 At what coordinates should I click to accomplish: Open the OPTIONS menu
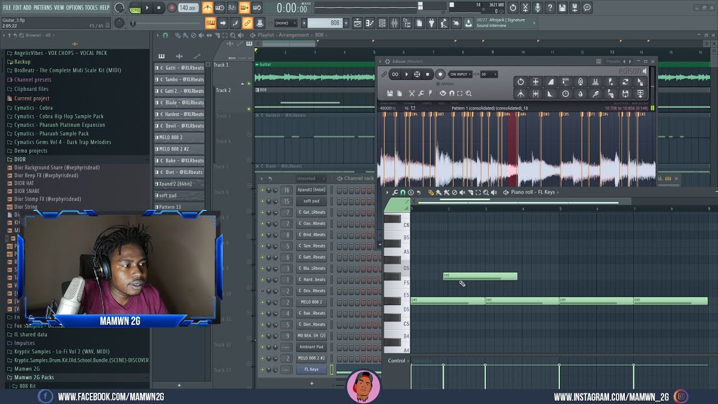[75, 7]
